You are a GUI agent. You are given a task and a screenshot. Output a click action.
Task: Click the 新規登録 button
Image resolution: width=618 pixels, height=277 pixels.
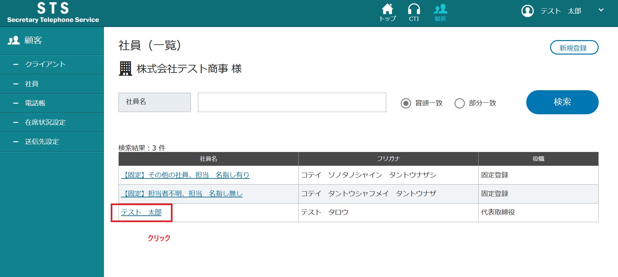pos(574,48)
